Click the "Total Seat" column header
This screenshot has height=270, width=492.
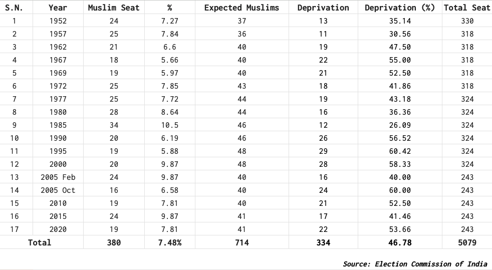467,8
